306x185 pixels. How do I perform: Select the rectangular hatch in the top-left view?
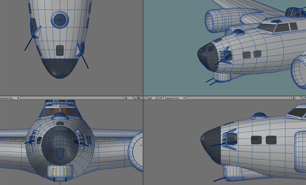[x=60, y=50]
